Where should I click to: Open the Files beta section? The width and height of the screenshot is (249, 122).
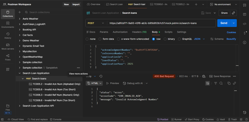(8, 109)
